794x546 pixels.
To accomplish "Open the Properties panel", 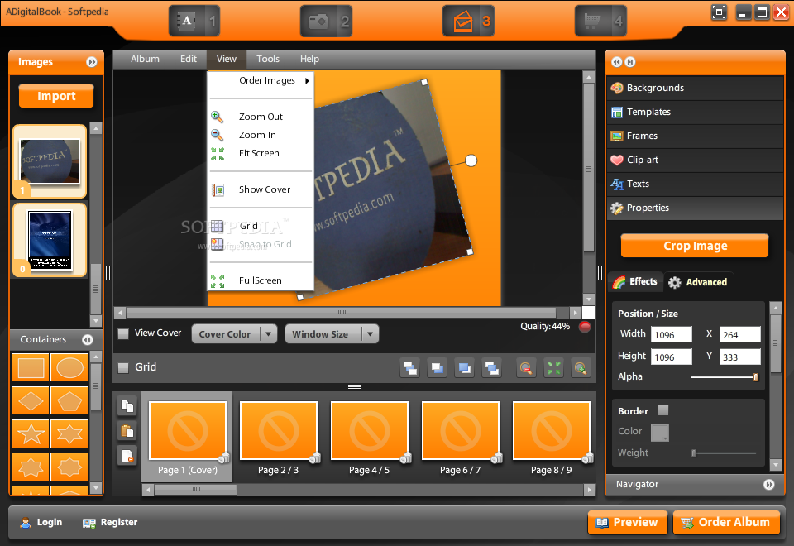I will pyautogui.click(x=695, y=208).
